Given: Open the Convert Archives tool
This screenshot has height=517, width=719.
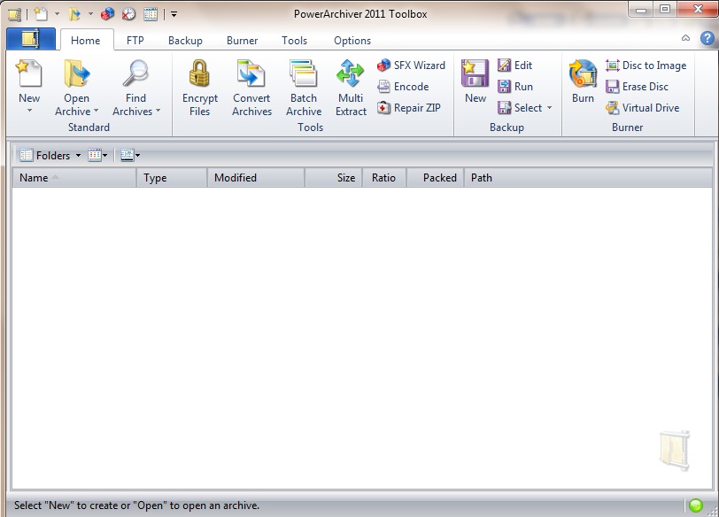Looking at the screenshot, I should [x=251, y=87].
